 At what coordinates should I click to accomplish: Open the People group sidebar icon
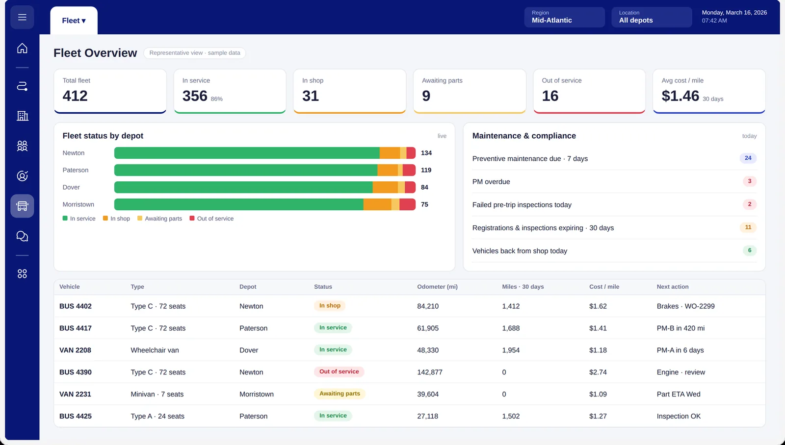[22, 146]
